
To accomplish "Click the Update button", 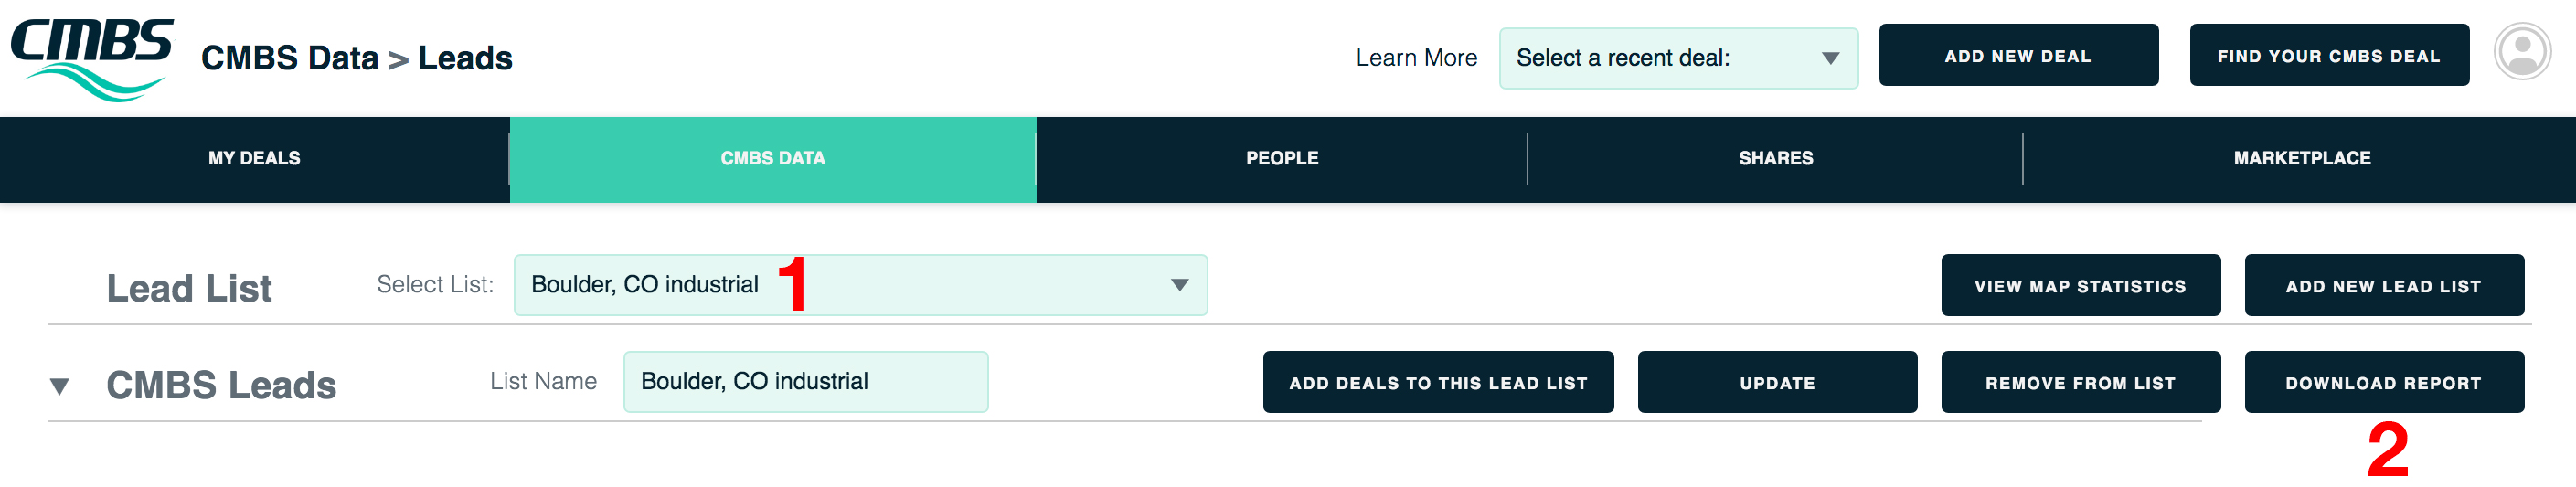I will coord(1777,382).
